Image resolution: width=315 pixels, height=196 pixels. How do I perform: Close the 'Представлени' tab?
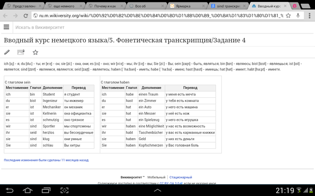(x=40, y=6)
